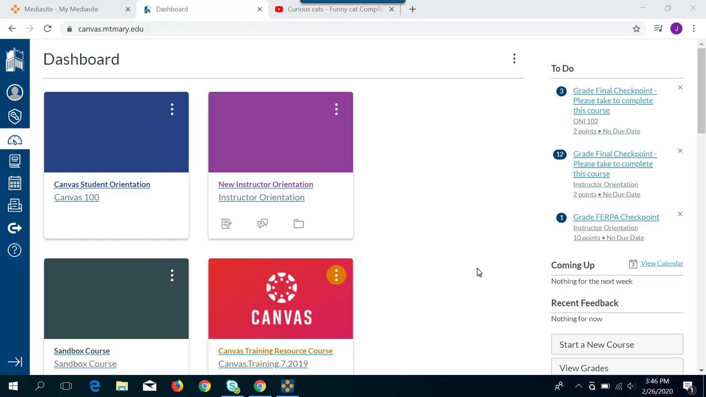The width and height of the screenshot is (706, 397).
Task: Collapse the global navigation via arrow icon
Action: 15,362
